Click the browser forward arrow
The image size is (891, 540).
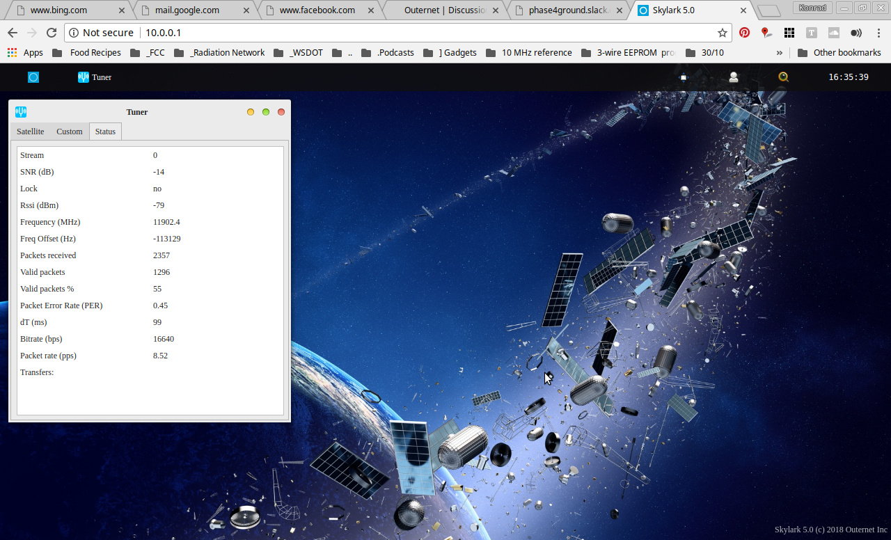[32, 33]
